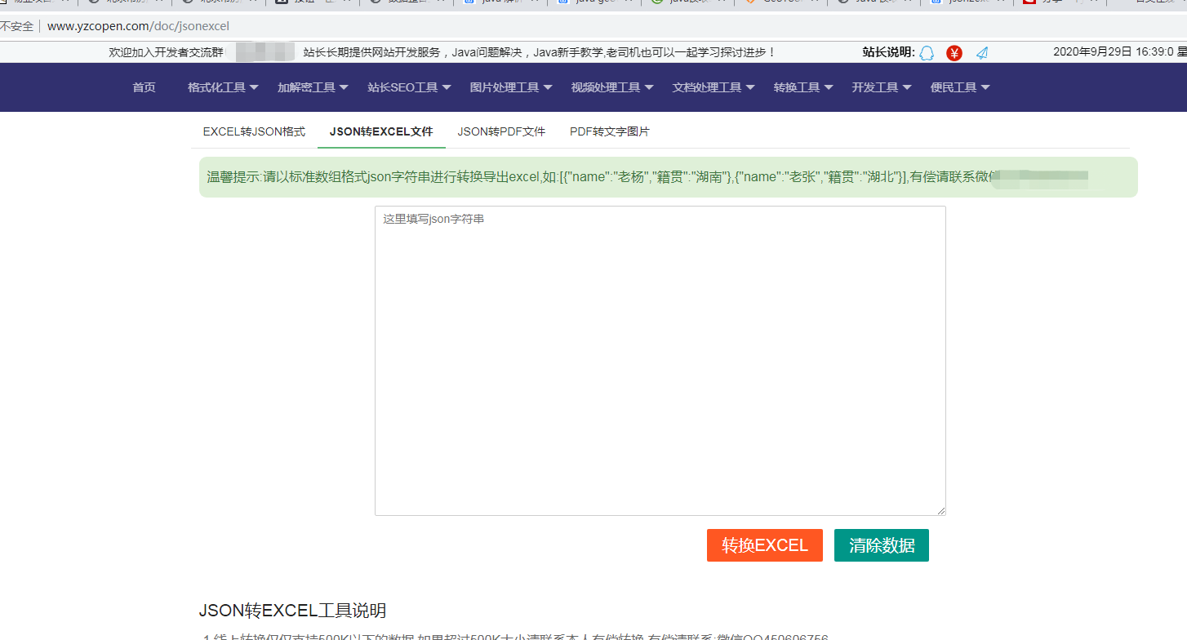Open the 视频处理工具 navigation menu
Screen dimensions: 1187x640
(607, 87)
